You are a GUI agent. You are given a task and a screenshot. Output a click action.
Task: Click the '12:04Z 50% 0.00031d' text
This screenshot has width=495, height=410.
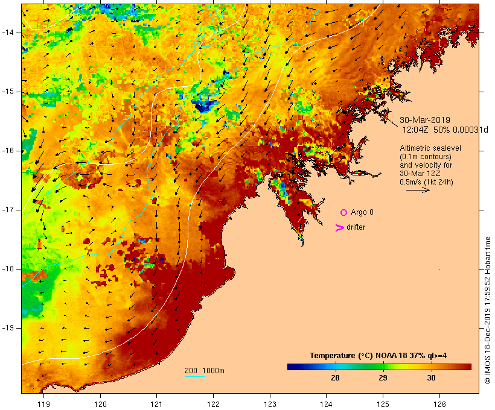pos(445,130)
